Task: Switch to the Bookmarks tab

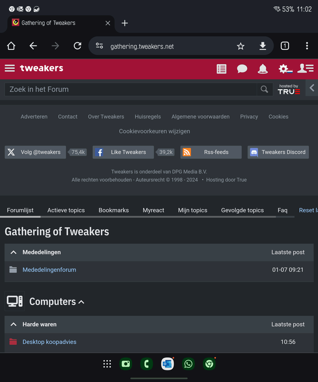Action: coord(114,210)
